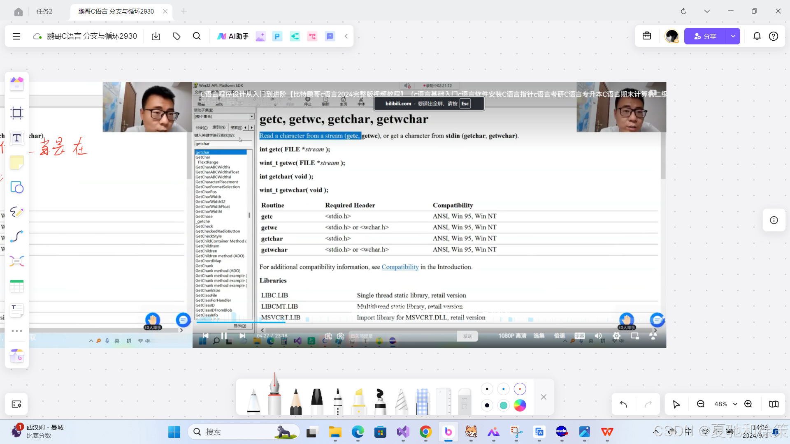Open the rainbow color wheel picker

520,405
